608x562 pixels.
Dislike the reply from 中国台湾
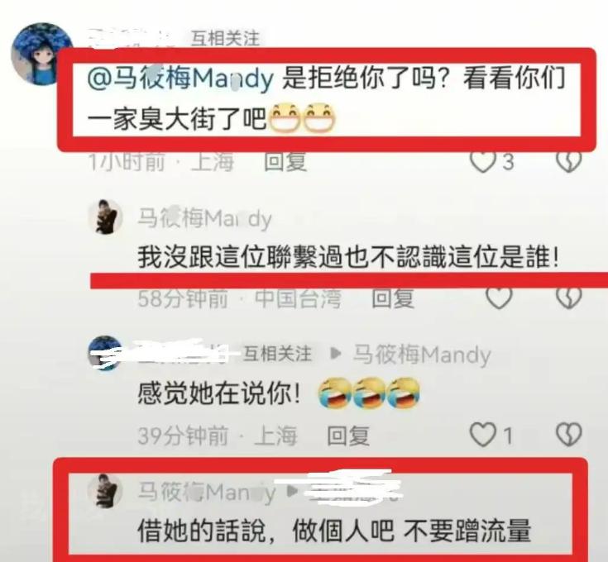569,298
